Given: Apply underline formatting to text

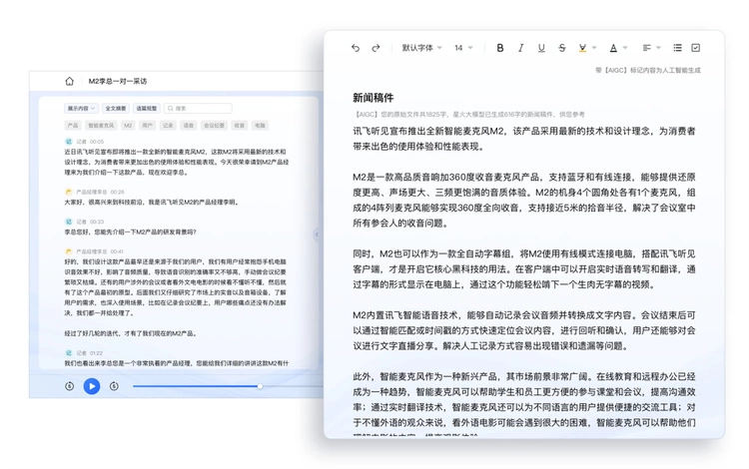Looking at the screenshot, I should (x=541, y=48).
